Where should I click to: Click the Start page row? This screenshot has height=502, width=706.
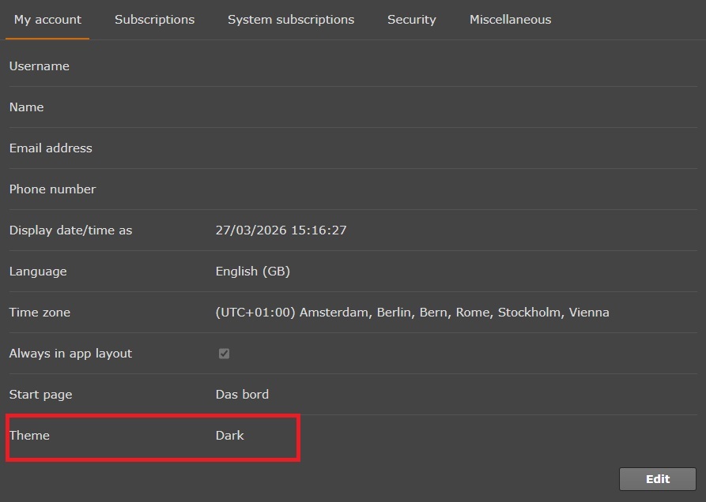40,395
